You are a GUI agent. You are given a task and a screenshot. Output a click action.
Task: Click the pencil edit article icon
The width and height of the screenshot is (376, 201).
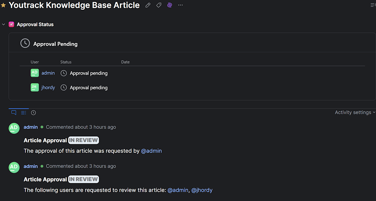(148, 5)
